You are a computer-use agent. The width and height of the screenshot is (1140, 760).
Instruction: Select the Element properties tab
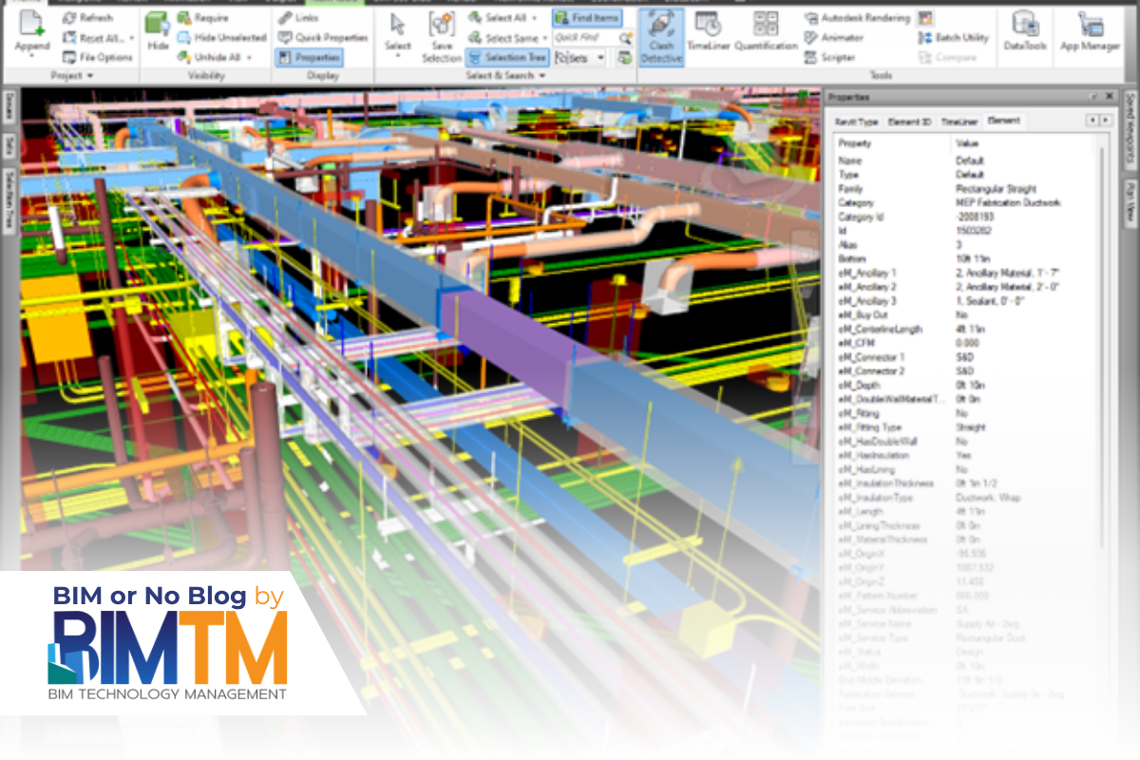point(1003,122)
